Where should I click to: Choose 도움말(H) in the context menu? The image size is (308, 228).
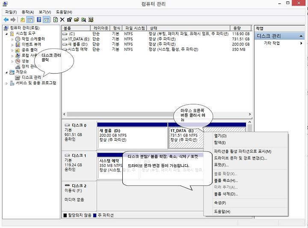(246, 211)
